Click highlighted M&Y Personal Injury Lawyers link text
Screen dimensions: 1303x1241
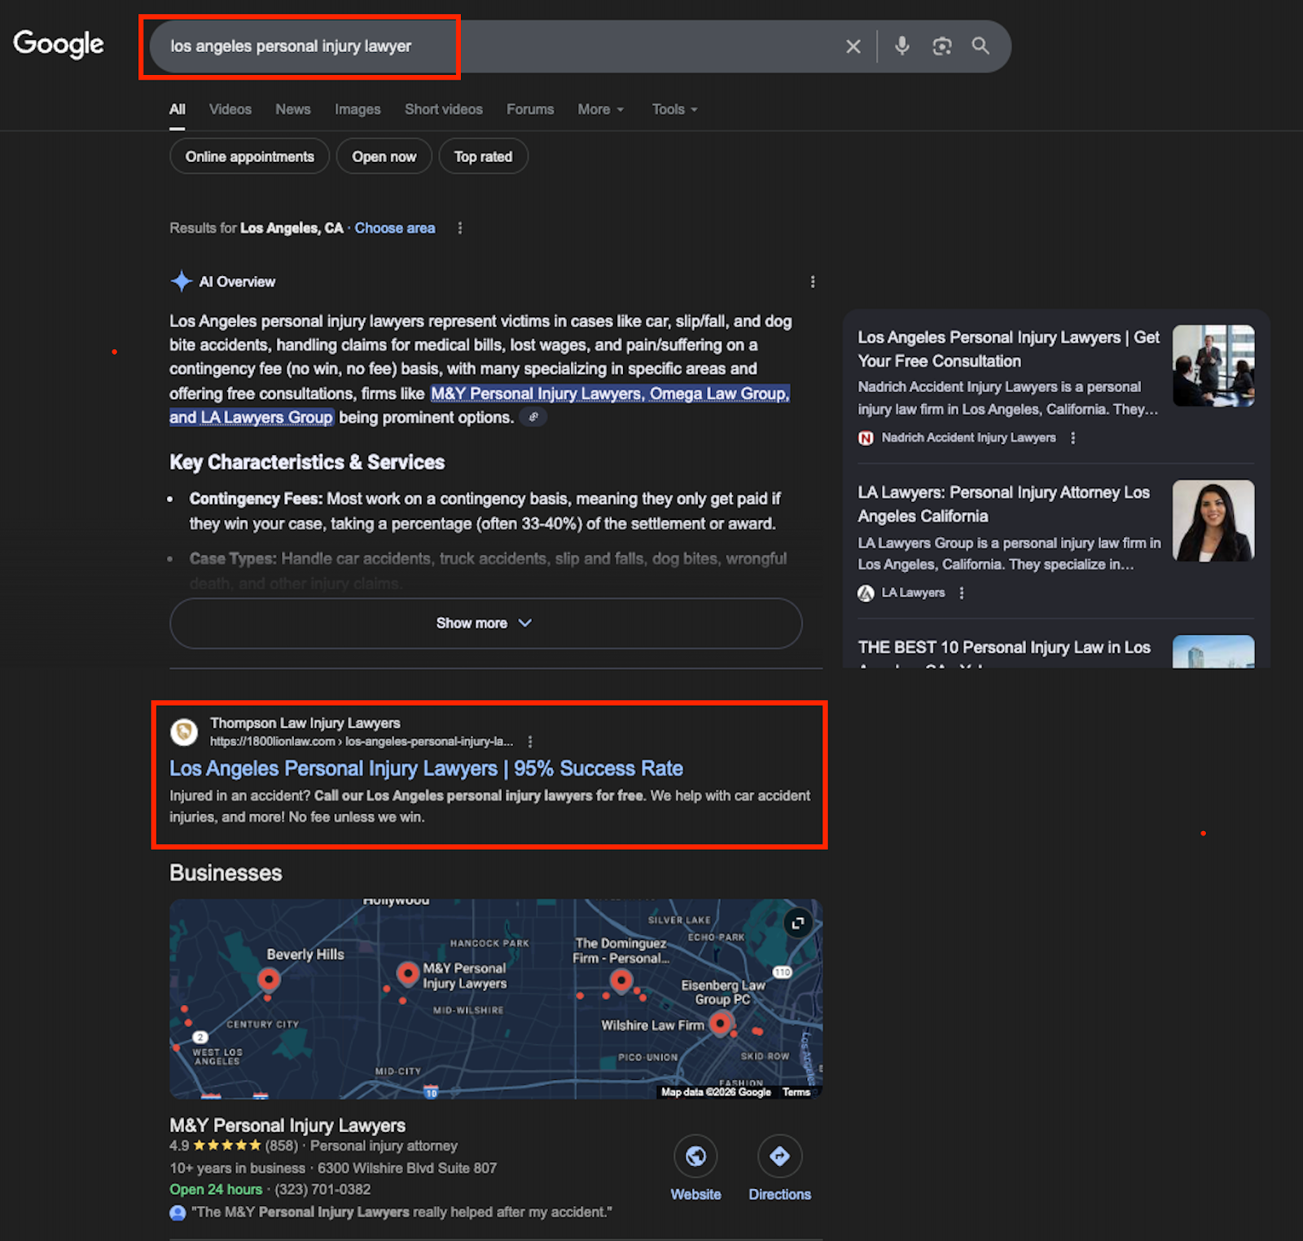(x=537, y=394)
